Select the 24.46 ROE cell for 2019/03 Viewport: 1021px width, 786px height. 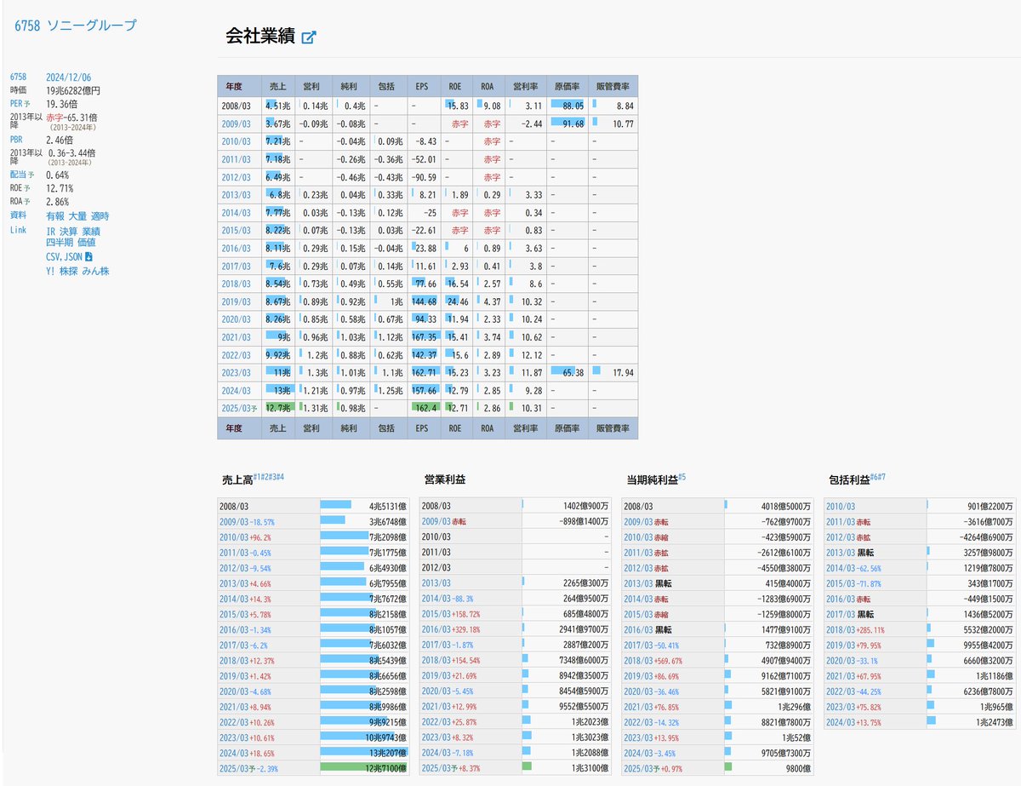(456, 301)
